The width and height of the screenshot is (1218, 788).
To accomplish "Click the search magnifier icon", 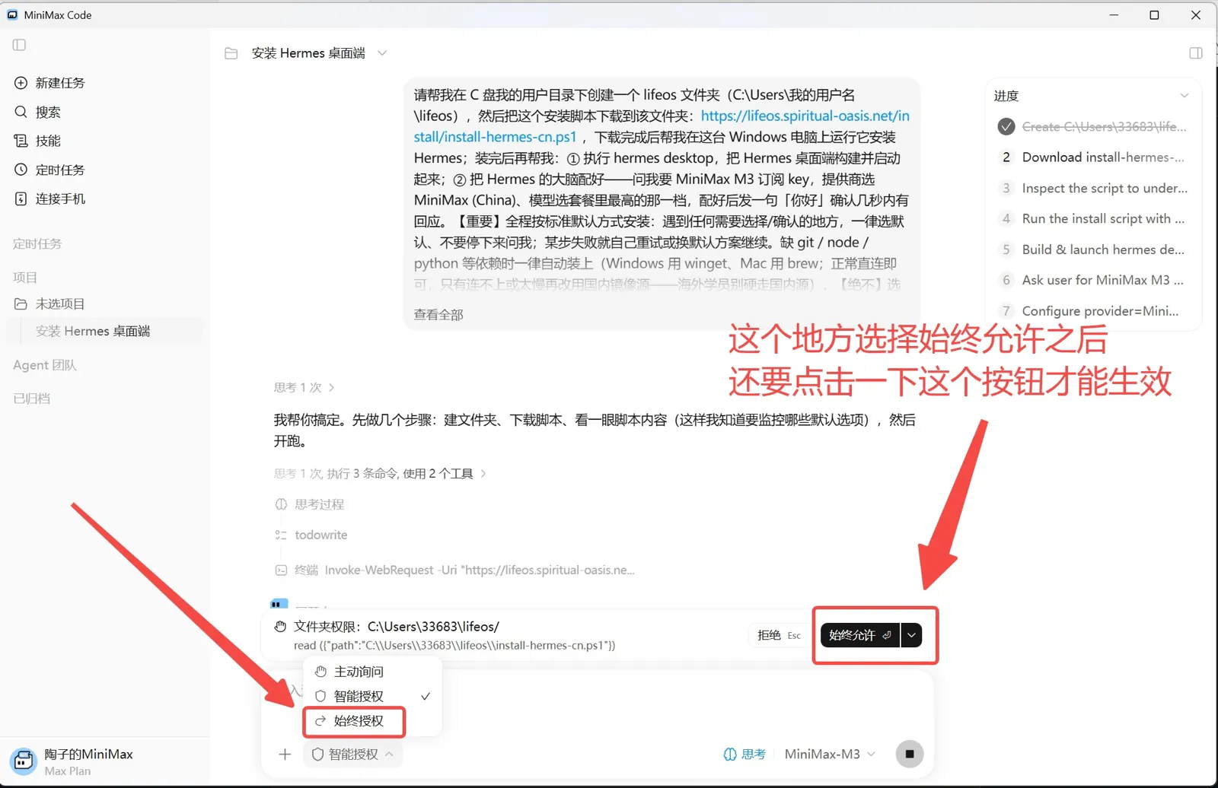I will 21,112.
